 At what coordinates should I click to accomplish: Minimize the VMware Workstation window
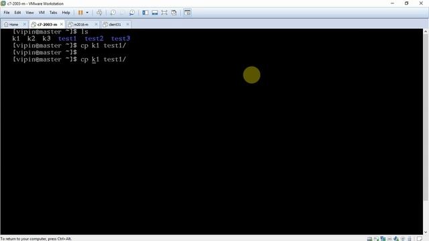click(x=392, y=3)
